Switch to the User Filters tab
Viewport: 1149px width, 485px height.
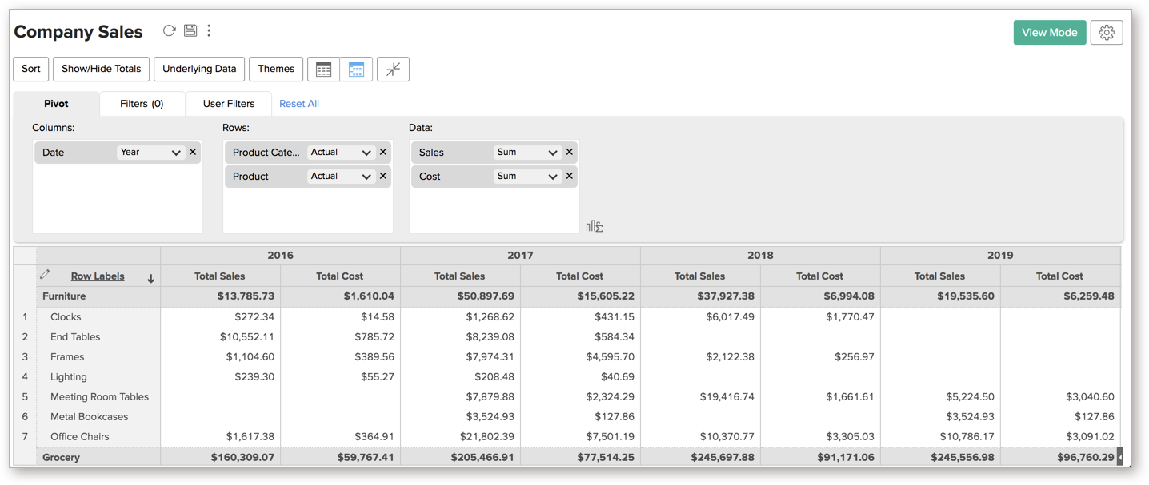click(229, 104)
